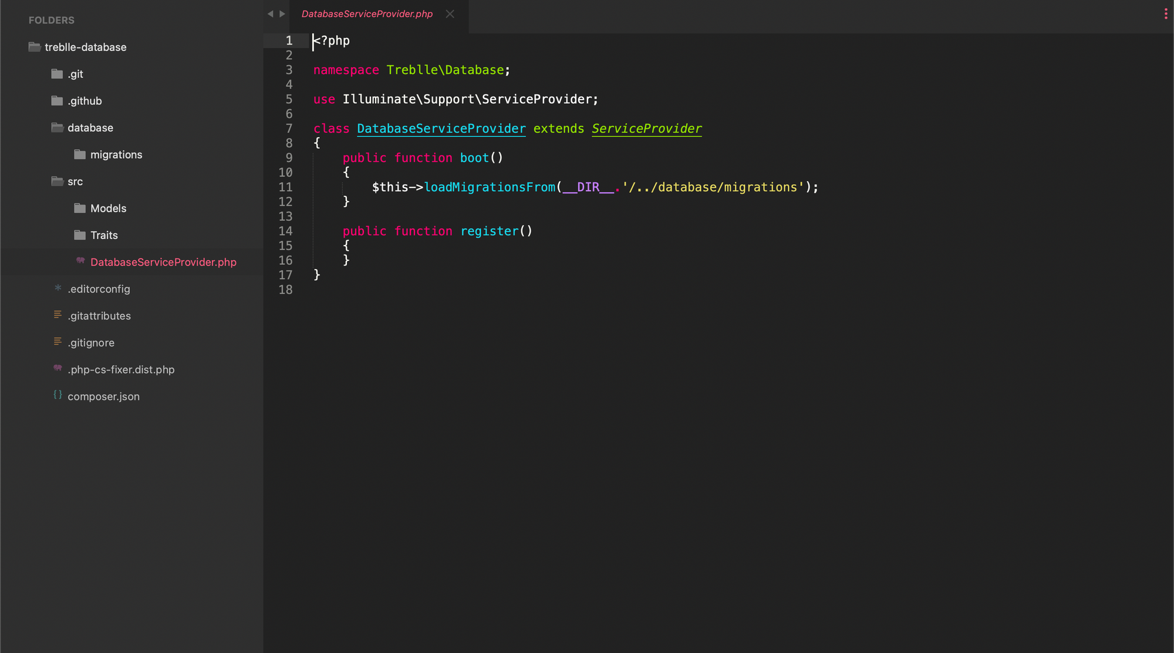The height and width of the screenshot is (653, 1174).
Task: Click line number 7 in the gutter
Action: (289, 128)
